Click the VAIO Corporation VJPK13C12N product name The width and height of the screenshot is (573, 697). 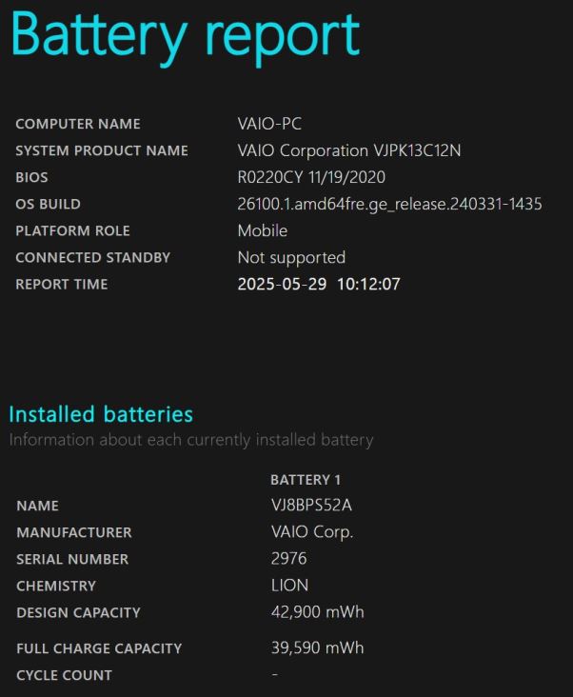(x=349, y=150)
